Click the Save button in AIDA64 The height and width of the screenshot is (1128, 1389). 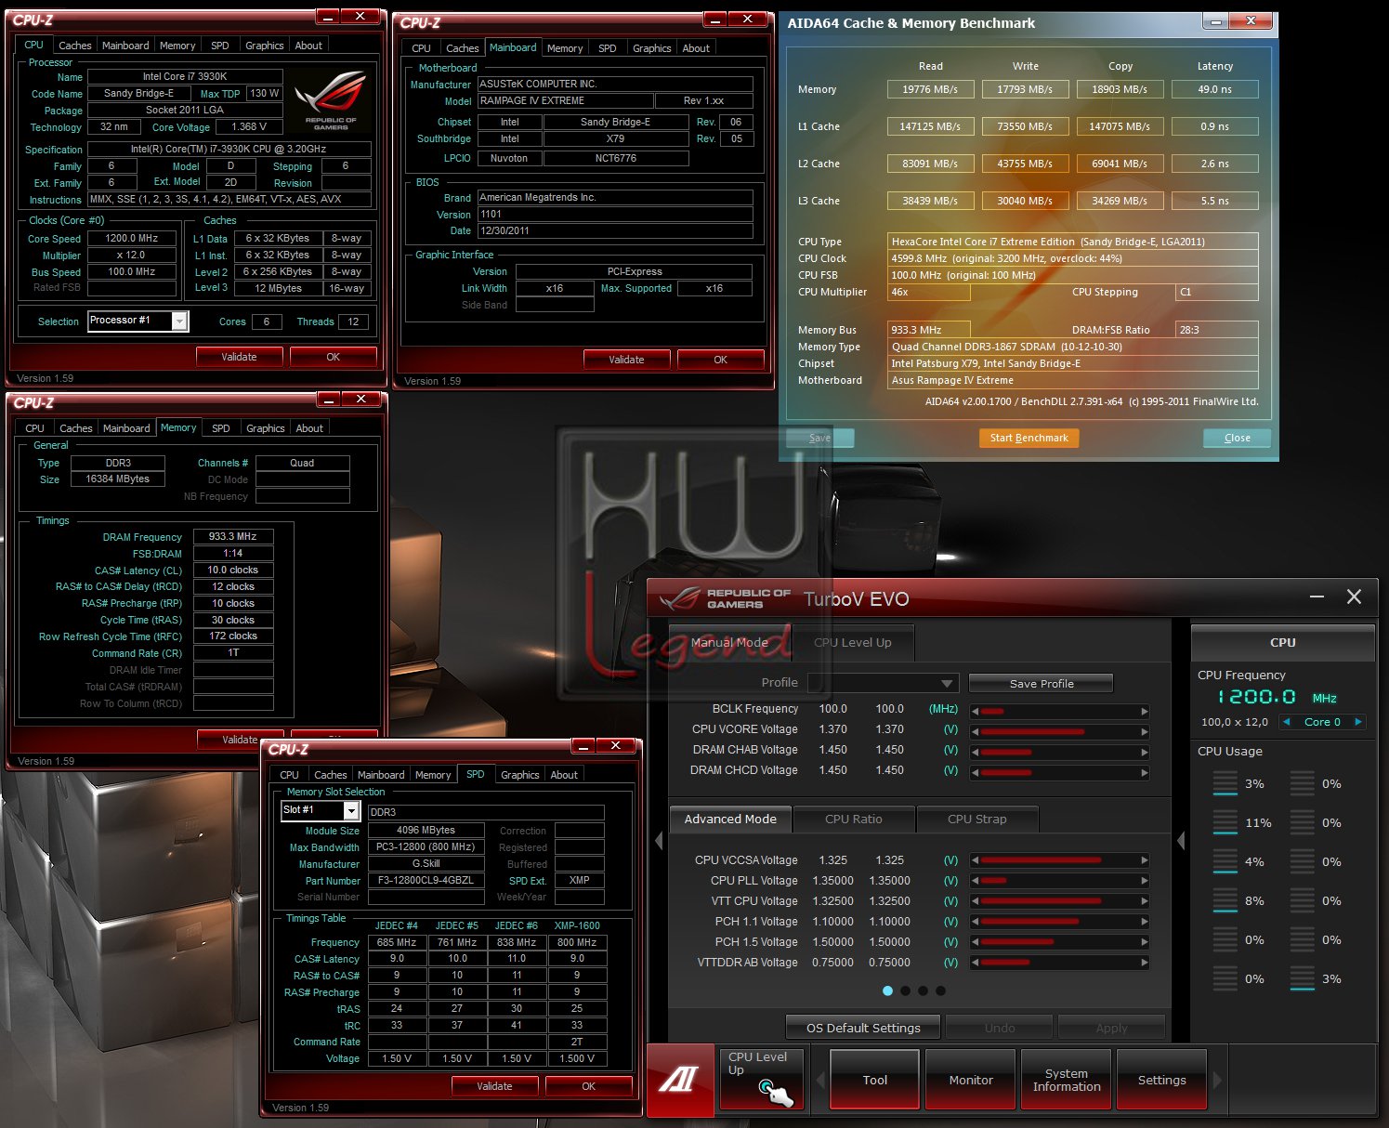pyautogui.click(x=819, y=438)
